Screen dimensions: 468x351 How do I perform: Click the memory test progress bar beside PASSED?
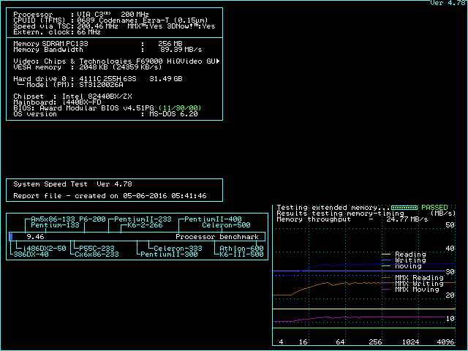404,208
